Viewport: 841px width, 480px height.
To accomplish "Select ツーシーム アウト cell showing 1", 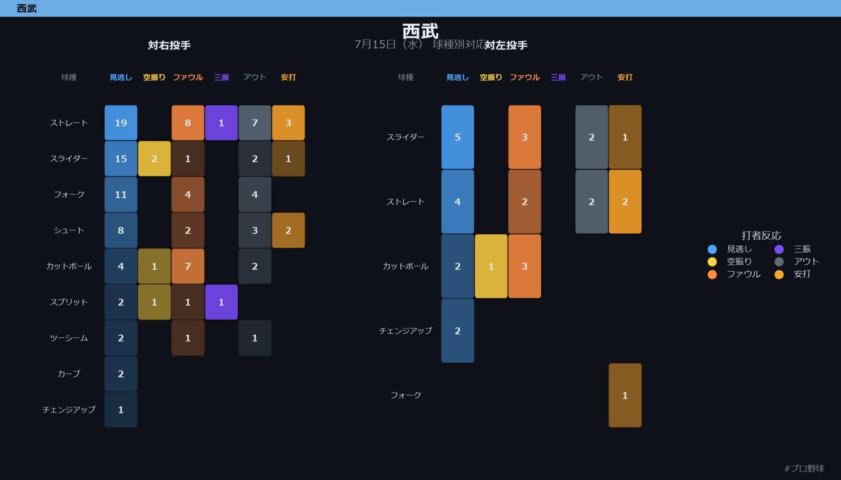I will pos(255,338).
